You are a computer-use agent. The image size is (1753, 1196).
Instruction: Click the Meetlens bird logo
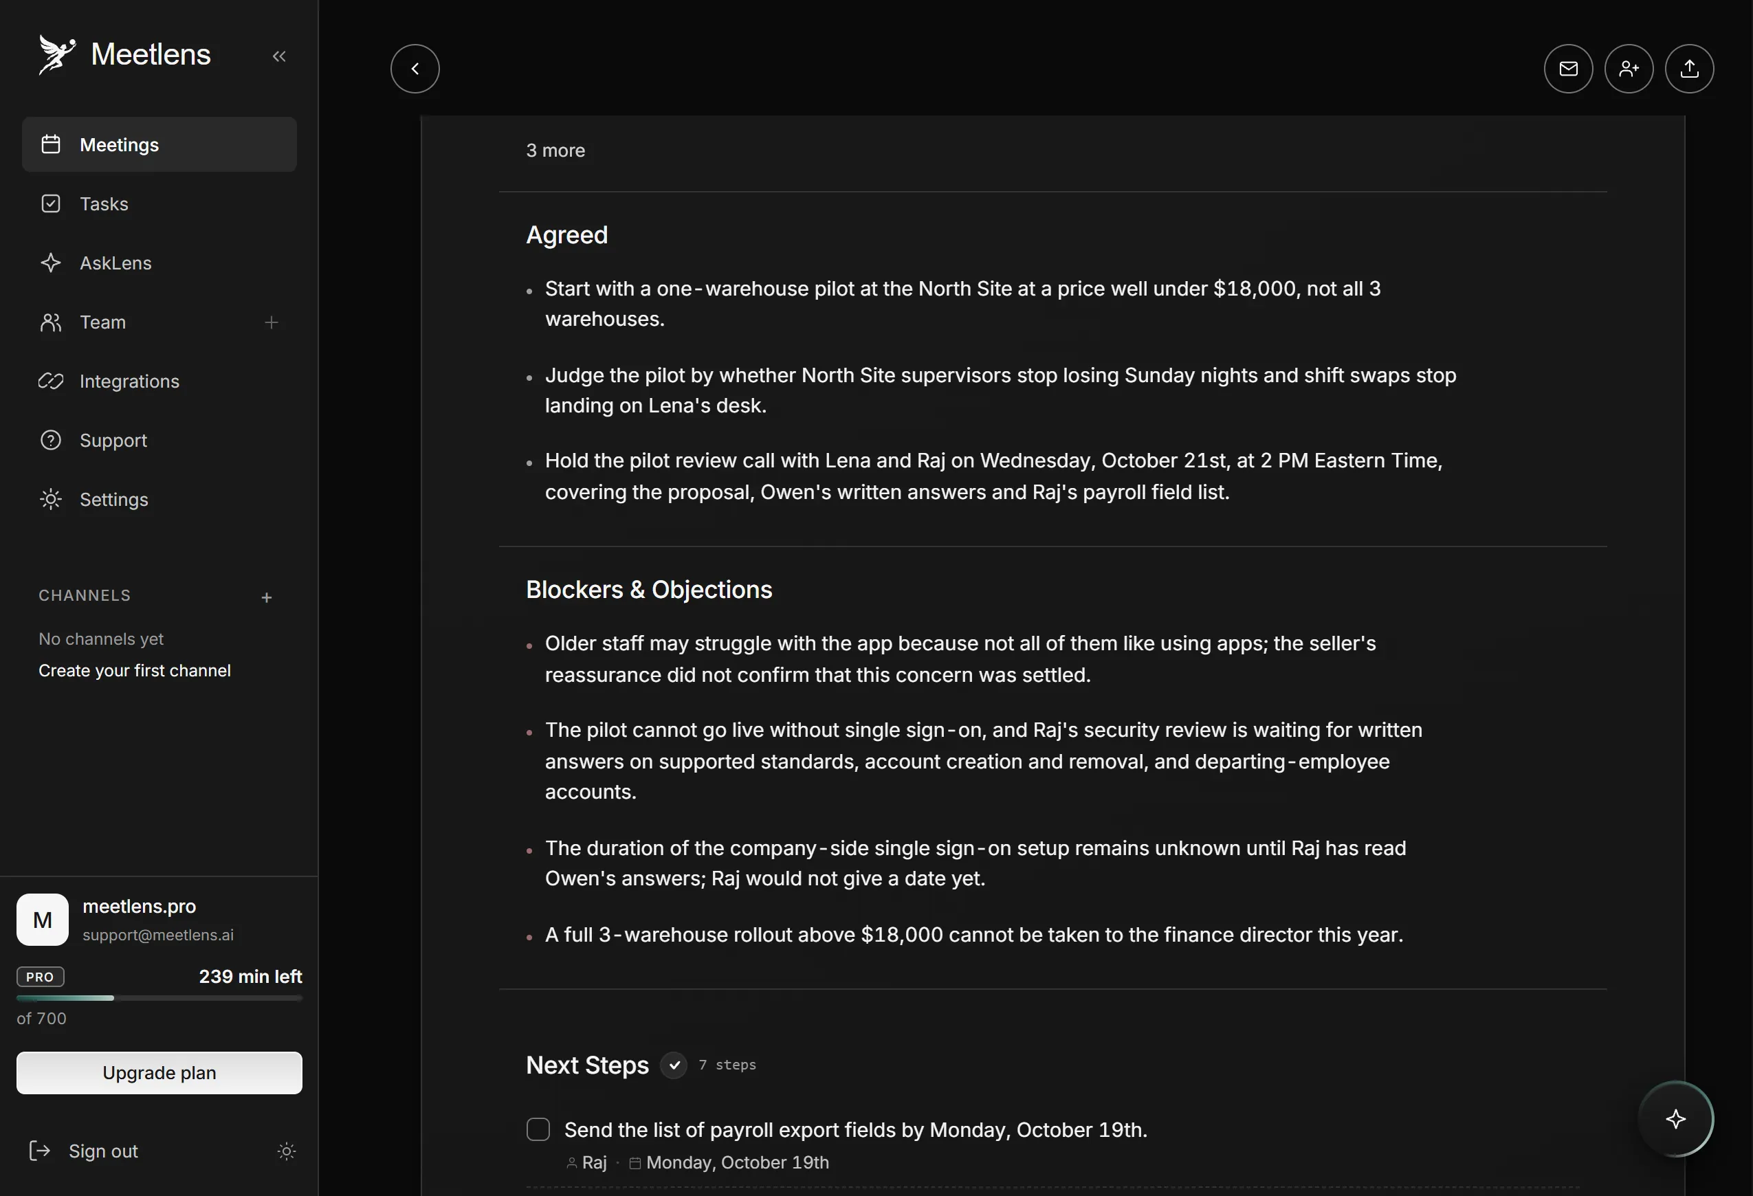click(x=57, y=54)
